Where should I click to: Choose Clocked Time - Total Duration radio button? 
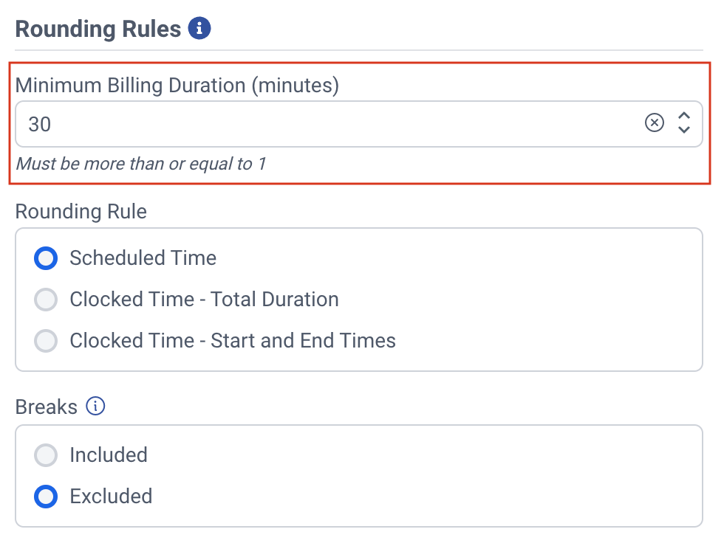46,300
